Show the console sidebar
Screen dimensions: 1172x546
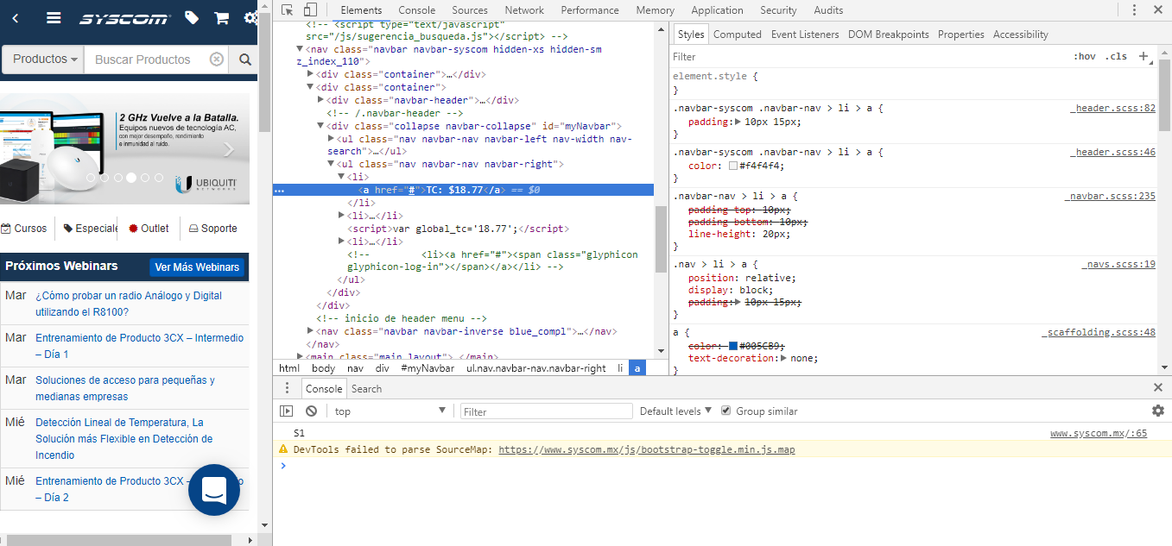click(287, 411)
